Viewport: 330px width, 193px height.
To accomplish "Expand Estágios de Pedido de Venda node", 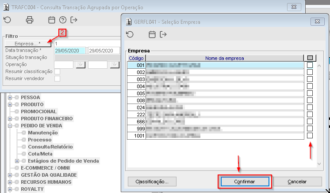I will 17,161.
